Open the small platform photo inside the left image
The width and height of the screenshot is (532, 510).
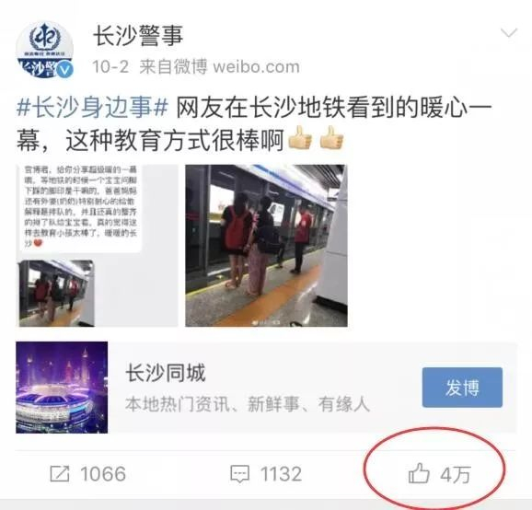point(56,294)
